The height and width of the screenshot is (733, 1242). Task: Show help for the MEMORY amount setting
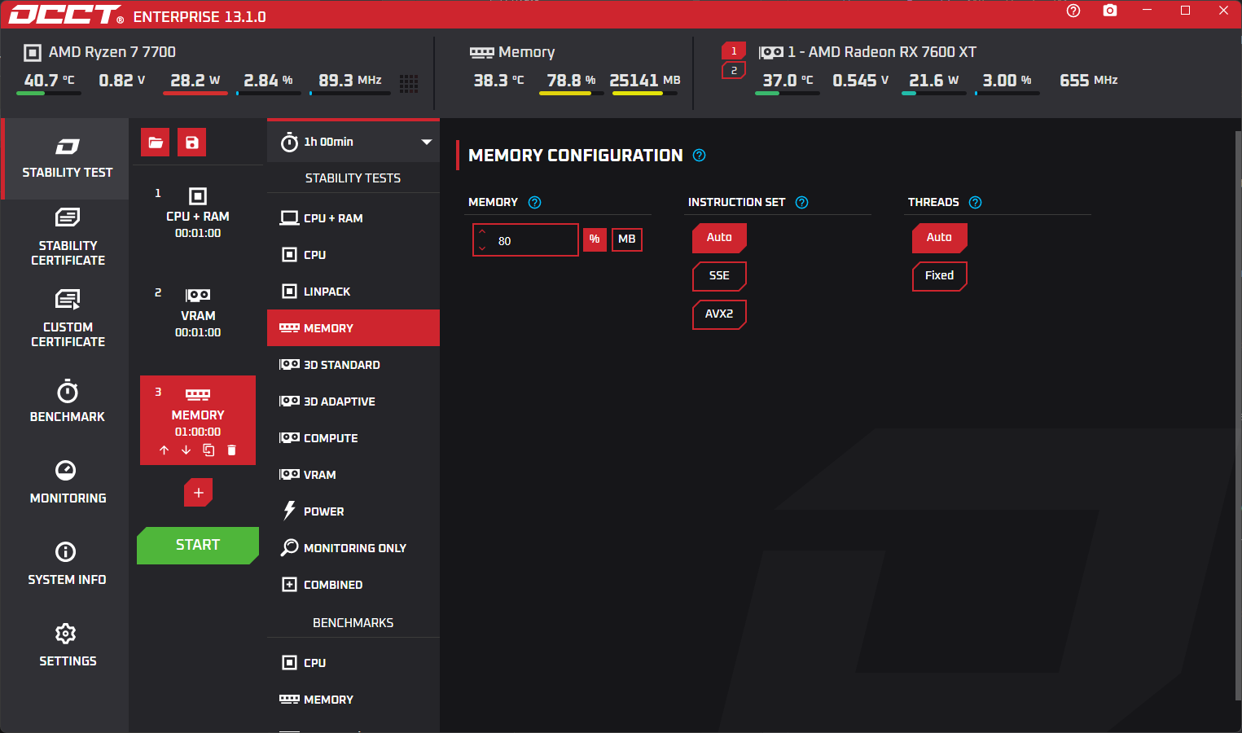tap(534, 203)
